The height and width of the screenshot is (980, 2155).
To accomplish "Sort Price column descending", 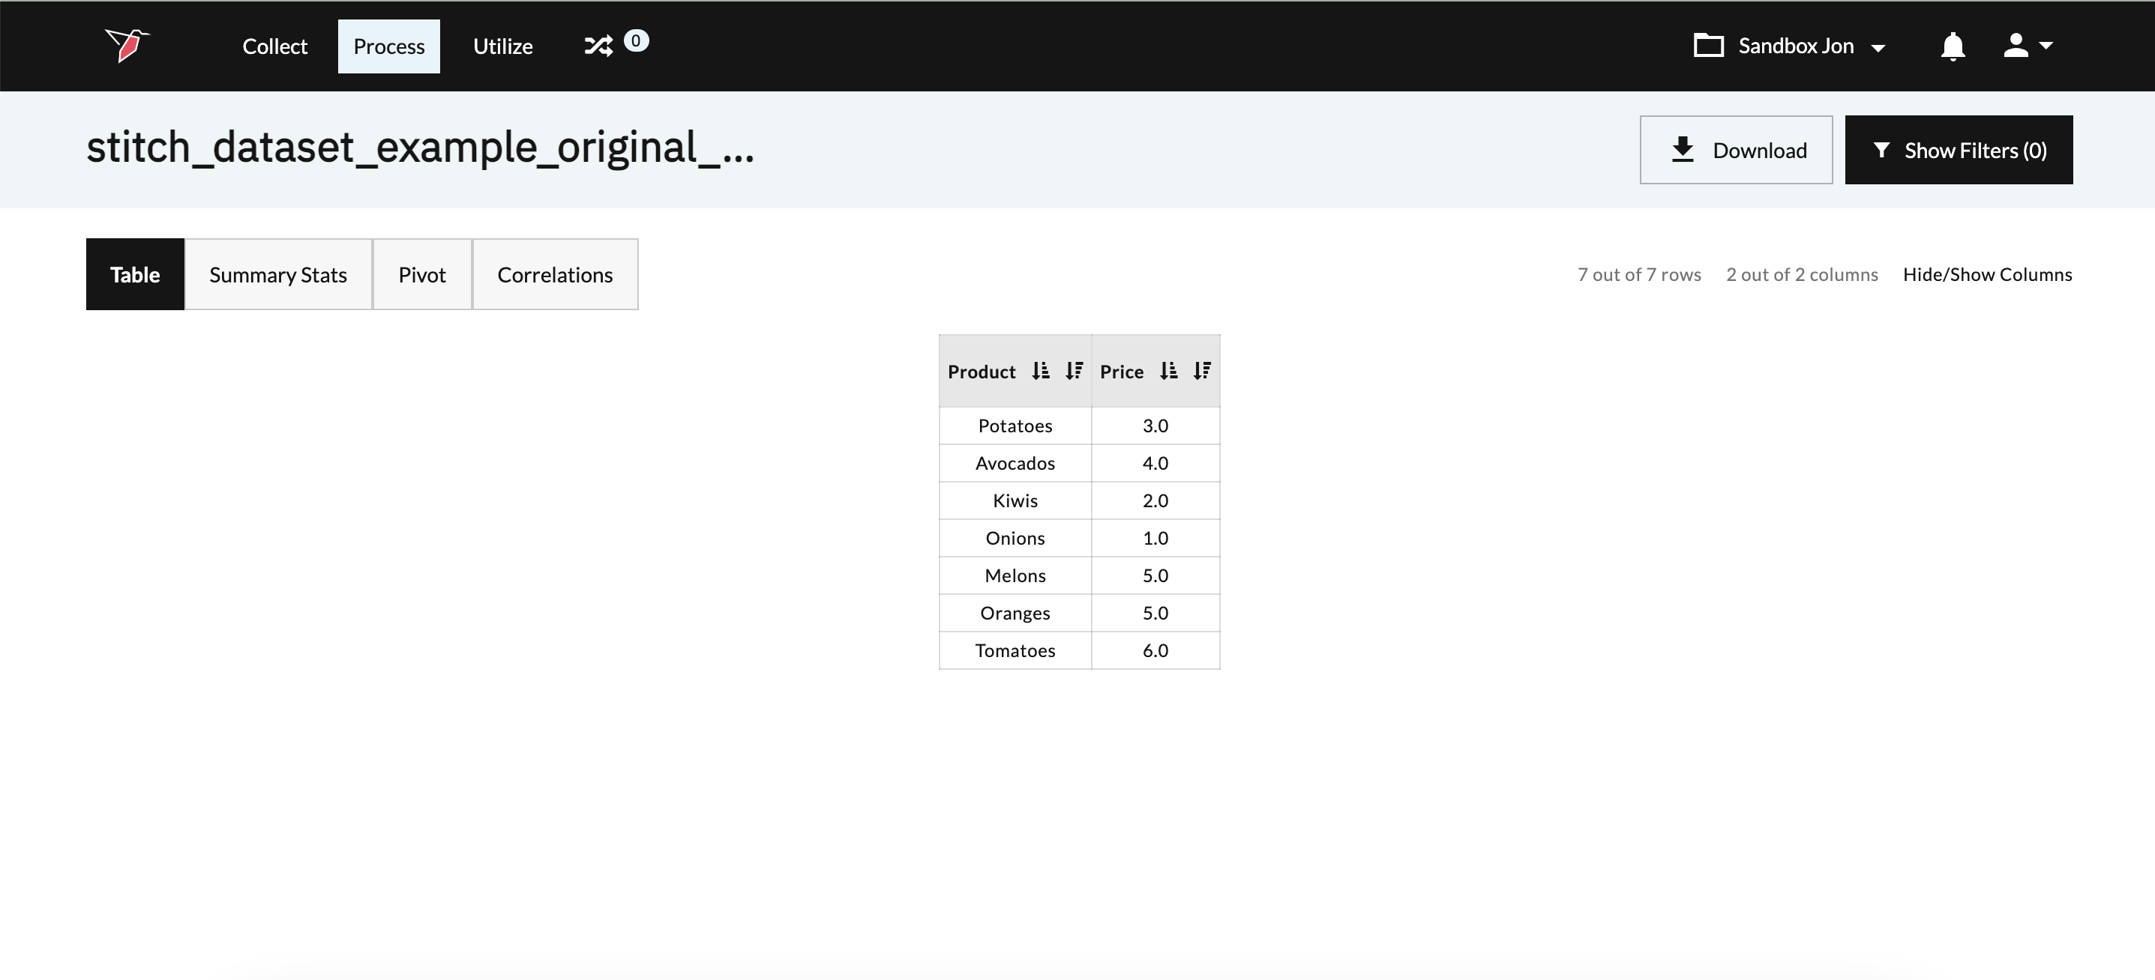I will 1202,372.
